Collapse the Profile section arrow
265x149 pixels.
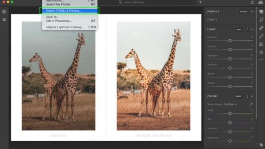coord(252,12)
